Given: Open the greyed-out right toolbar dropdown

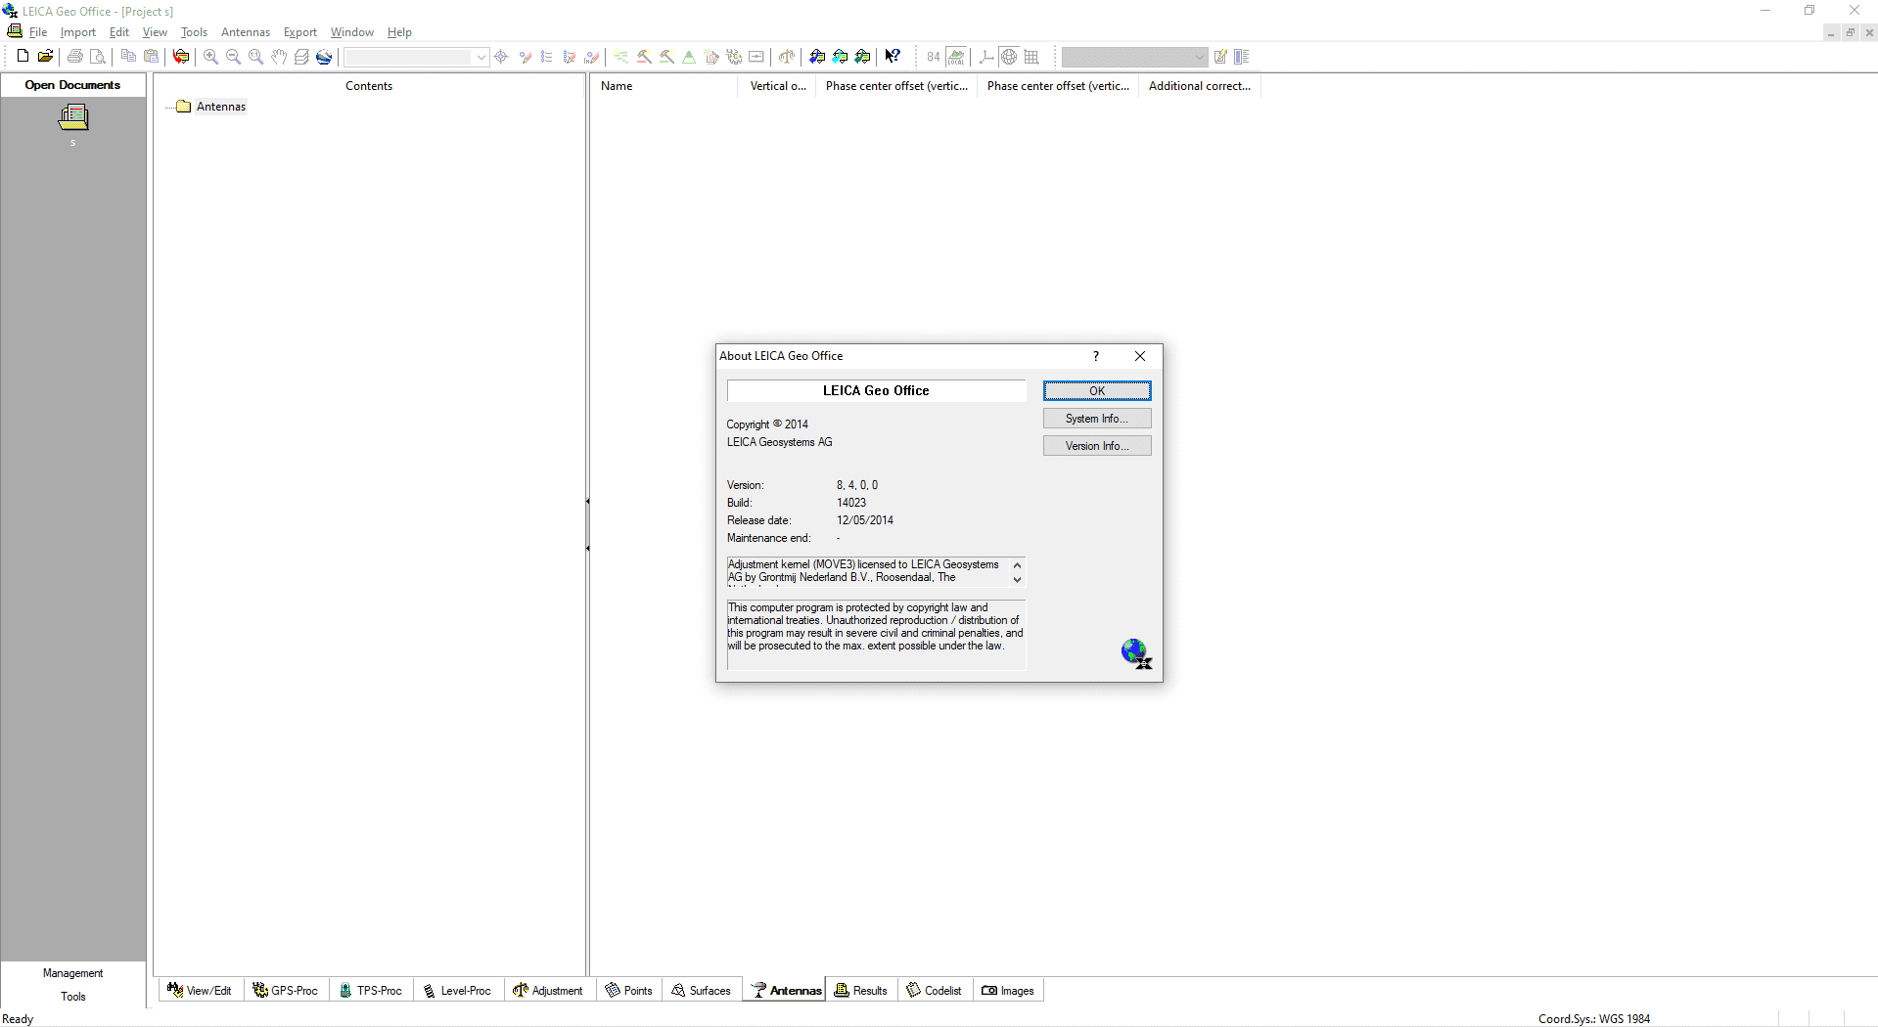Looking at the screenshot, I should pos(1134,57).
